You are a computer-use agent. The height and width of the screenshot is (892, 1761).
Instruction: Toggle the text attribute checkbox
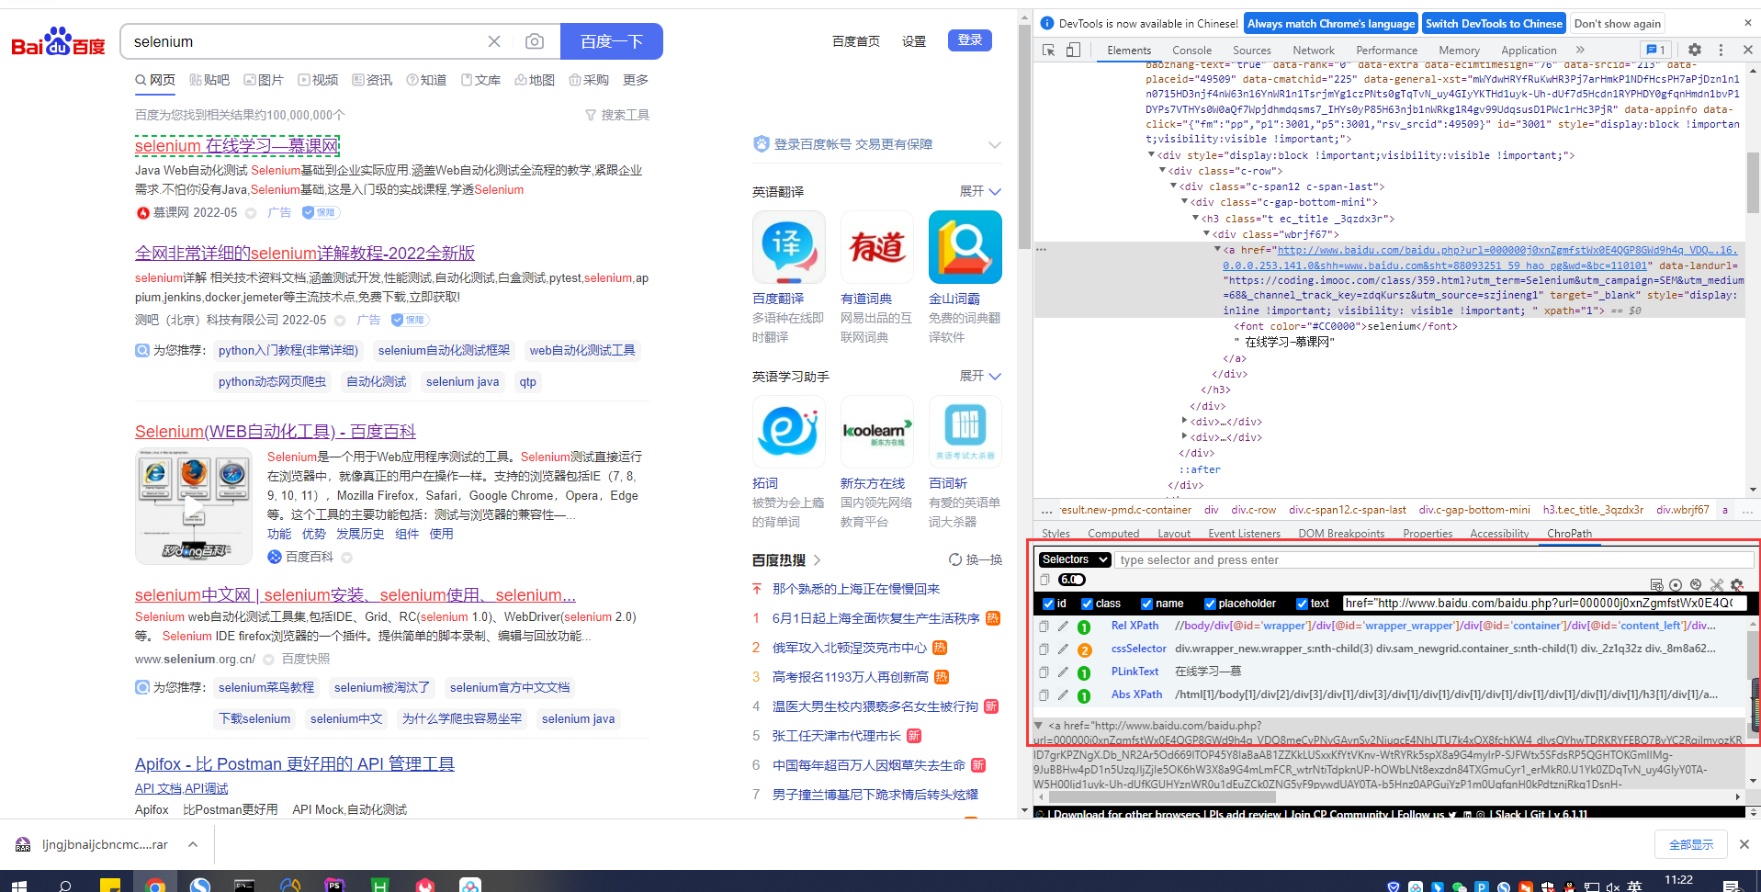pos(1302,604)
